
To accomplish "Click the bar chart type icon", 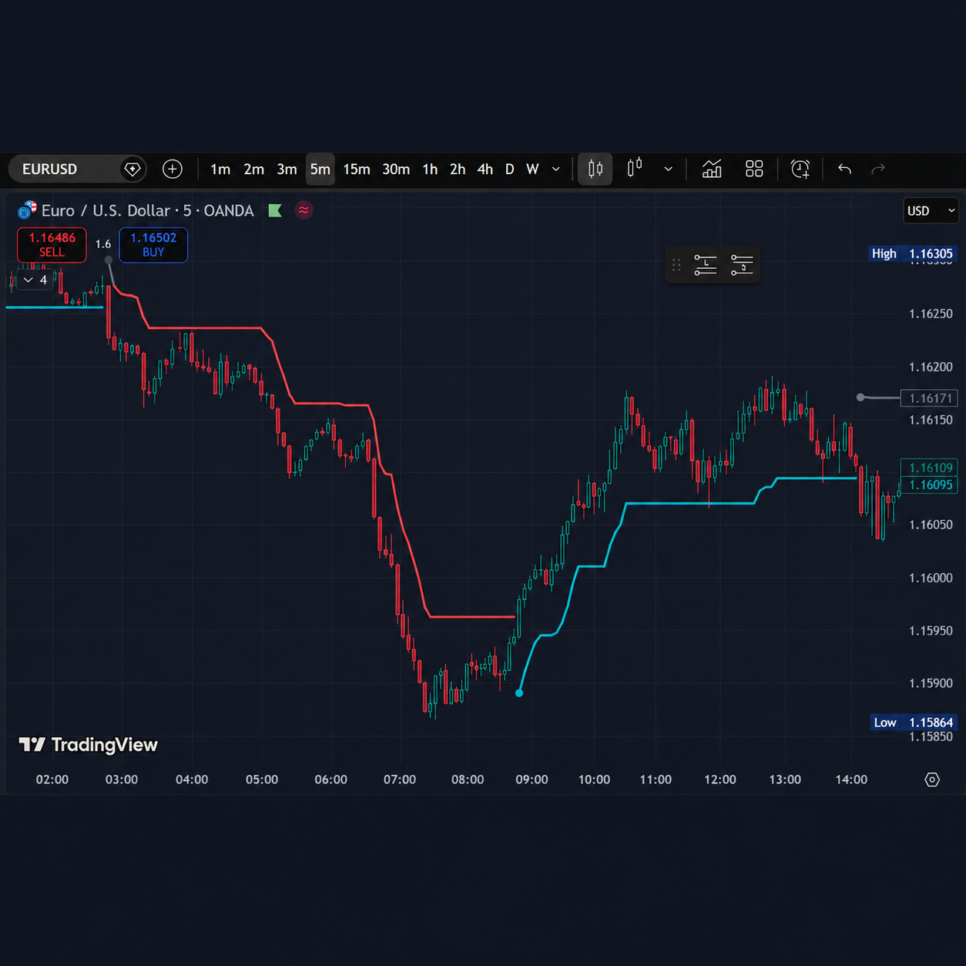I will 635,169.
